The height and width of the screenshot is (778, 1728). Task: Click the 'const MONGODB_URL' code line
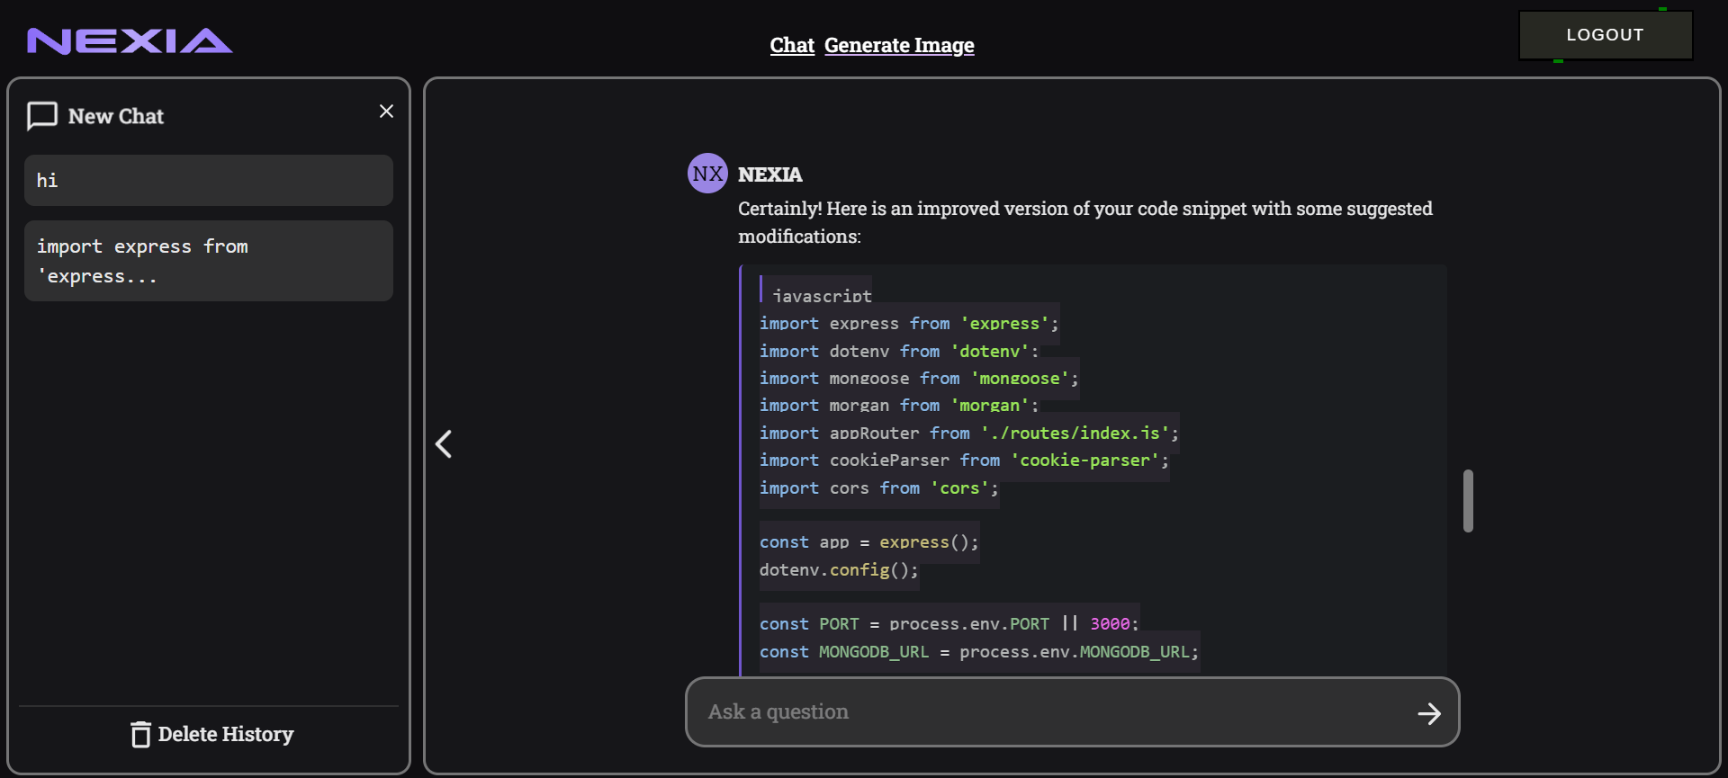pos(978,652)
